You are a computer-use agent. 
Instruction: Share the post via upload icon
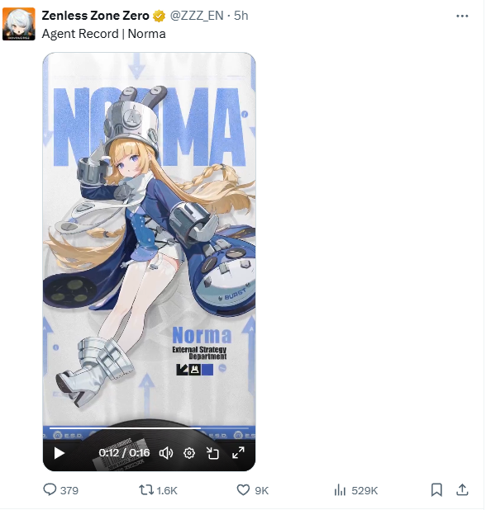point(462,489)
